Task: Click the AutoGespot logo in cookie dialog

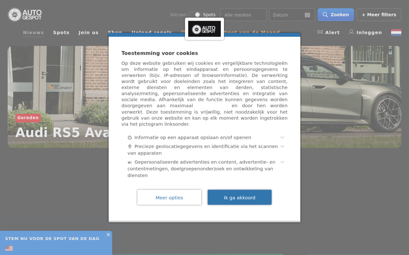Action: (x=204, y=29)
